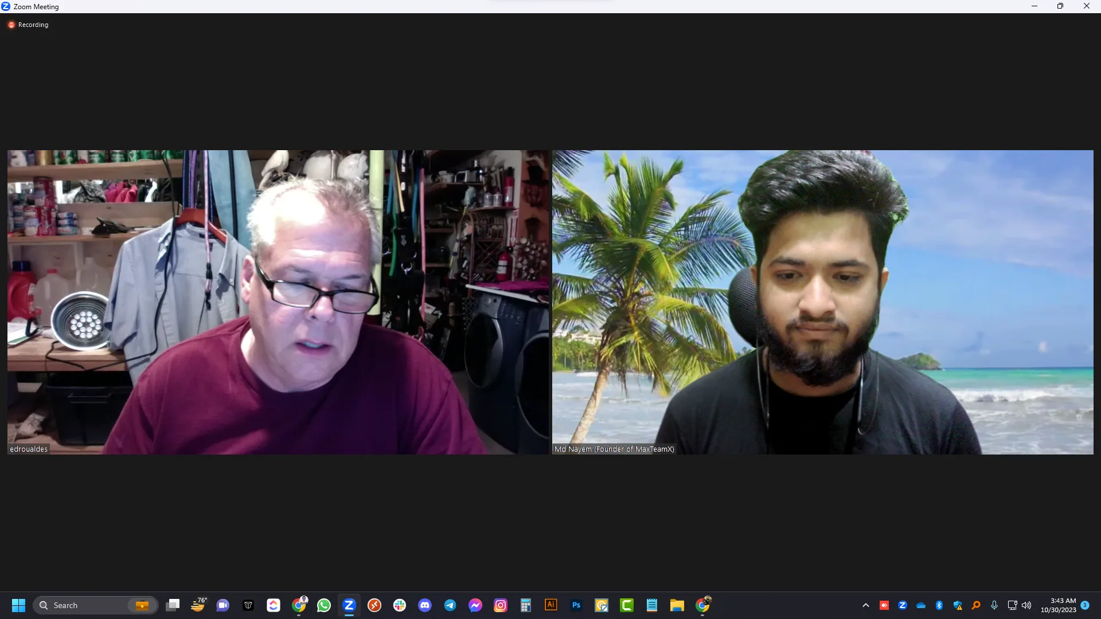Select edroualdes video tile

(x=278, y=302)
